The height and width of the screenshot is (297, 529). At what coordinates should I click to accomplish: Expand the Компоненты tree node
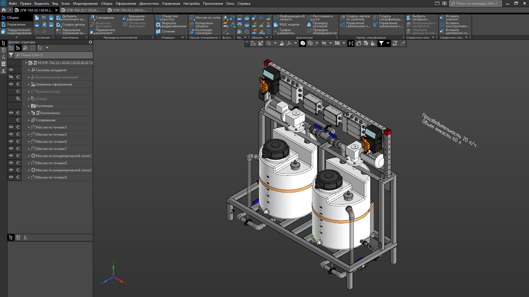coord(29,113)
